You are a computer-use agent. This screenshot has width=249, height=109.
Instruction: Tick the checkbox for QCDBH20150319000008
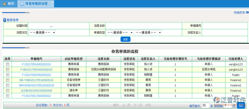coord(8,90)
